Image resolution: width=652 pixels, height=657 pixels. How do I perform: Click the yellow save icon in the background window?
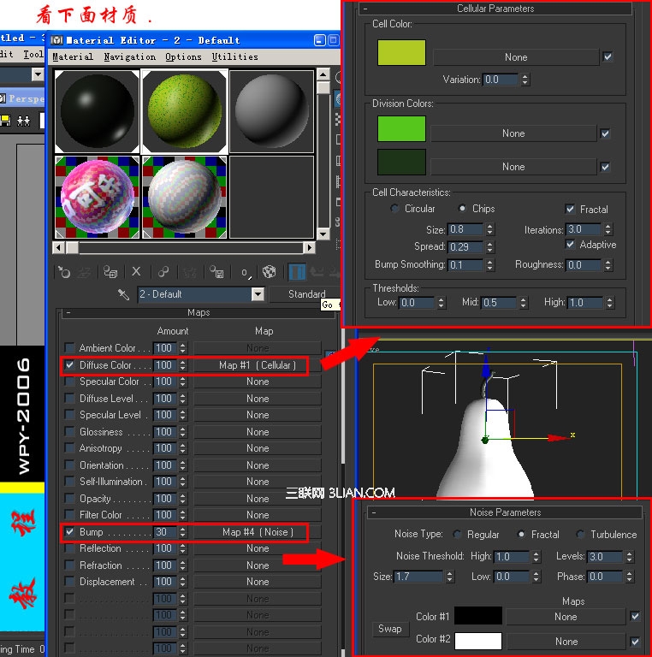5,121
